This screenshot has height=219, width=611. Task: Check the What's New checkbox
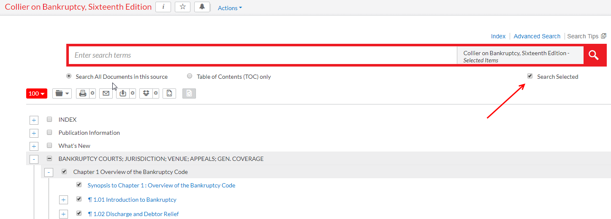click(x=49, y=145)
